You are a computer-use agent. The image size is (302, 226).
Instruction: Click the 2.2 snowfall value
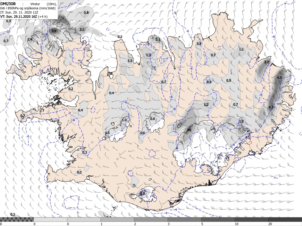click(x=82, y=30)
